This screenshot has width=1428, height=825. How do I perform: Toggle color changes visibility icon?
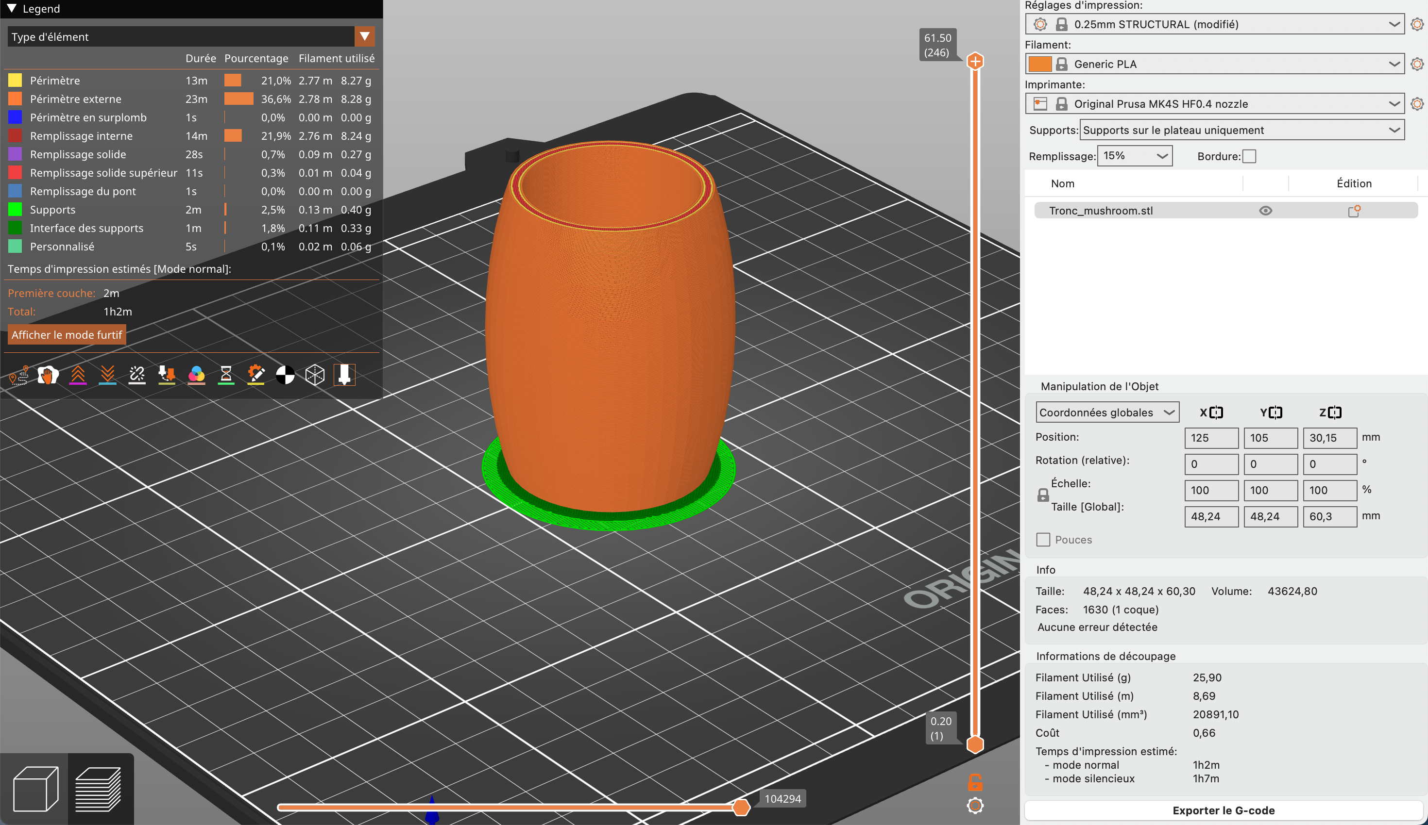coord(196,375)
